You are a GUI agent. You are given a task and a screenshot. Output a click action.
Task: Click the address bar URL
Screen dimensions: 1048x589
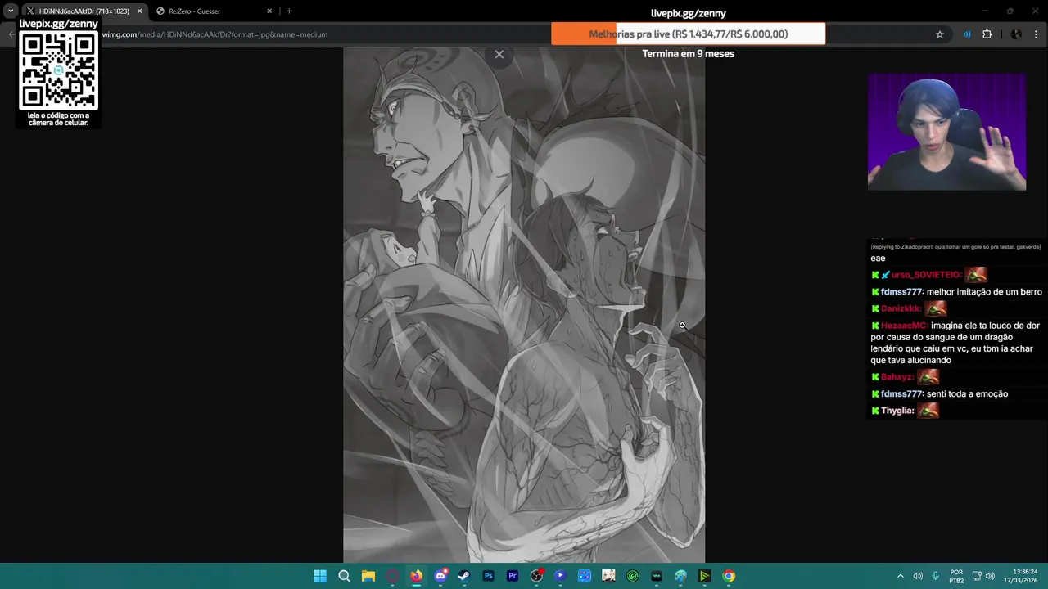click(x=215, y=34)
